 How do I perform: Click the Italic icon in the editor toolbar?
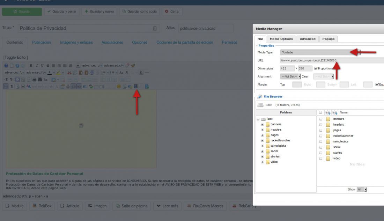pyautogui.click(x=37, y=65)
